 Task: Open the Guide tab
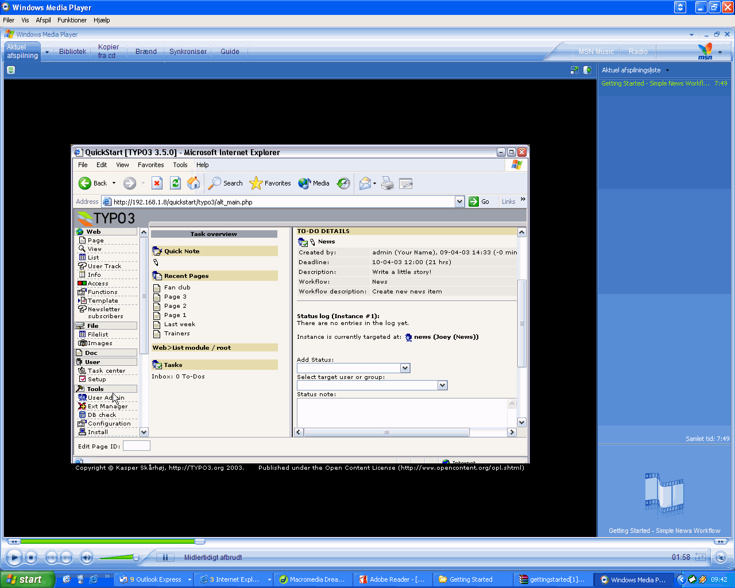(x=230, y=52)
